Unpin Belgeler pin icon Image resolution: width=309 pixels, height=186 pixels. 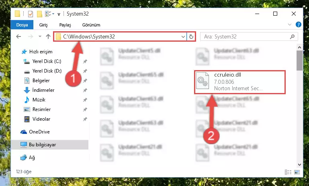click(85, 81)
